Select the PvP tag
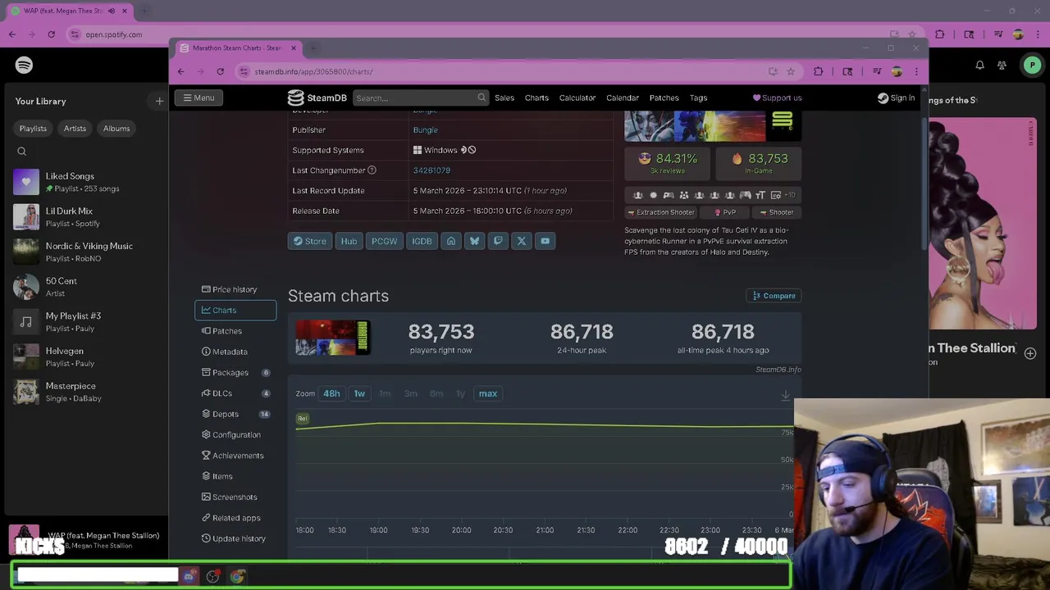Viewport: 1050px width, 590px height. tap(724, 212)
